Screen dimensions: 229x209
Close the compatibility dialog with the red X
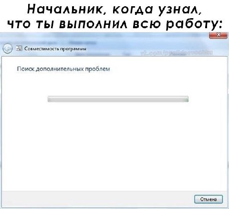click(x=218, y=35)
